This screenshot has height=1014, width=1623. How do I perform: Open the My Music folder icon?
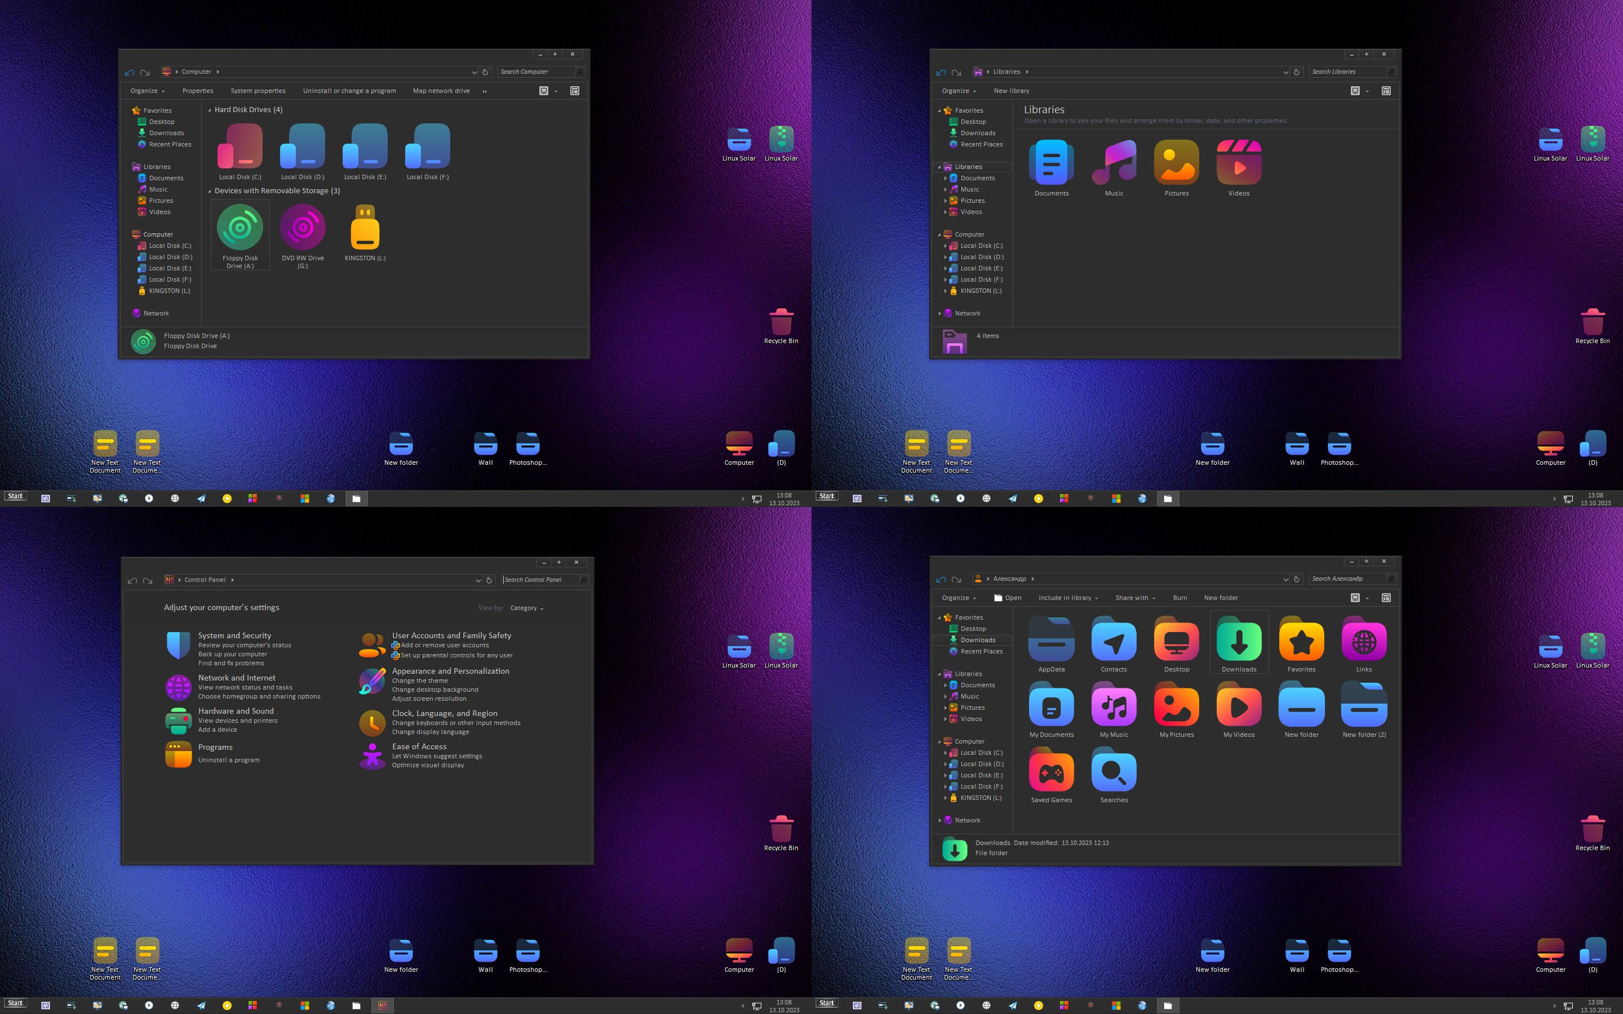1114,704
